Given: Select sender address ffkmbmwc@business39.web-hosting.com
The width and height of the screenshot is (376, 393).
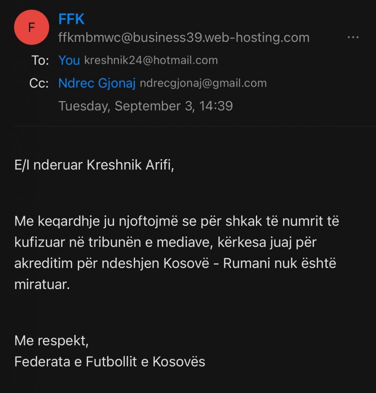Looking at the screenshot, I should 184,38.
